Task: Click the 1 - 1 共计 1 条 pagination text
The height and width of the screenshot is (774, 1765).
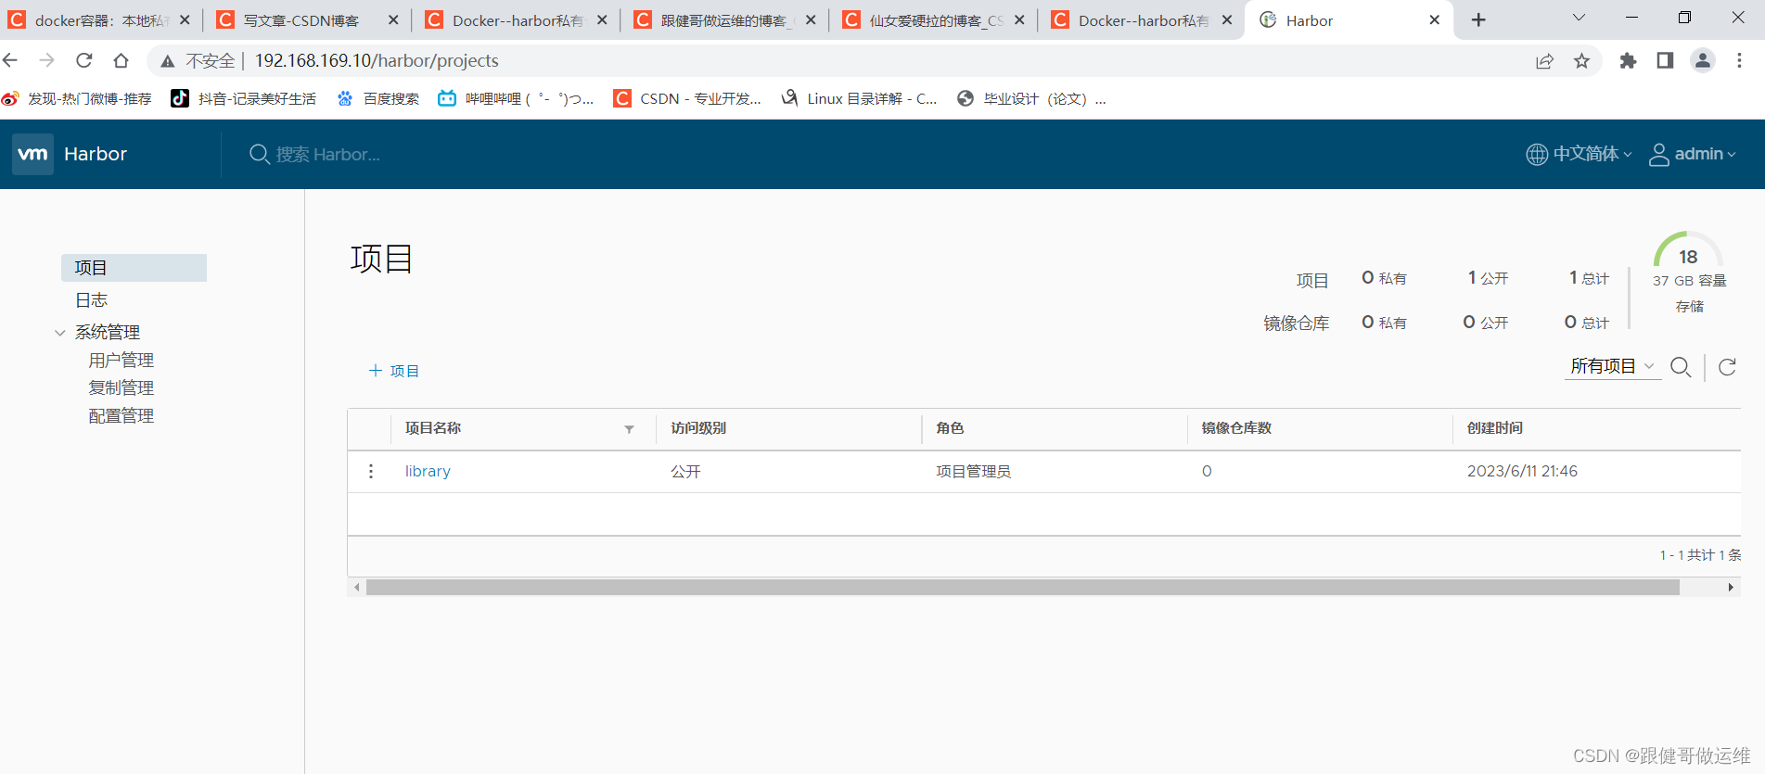Action: tap(1700, 555)
